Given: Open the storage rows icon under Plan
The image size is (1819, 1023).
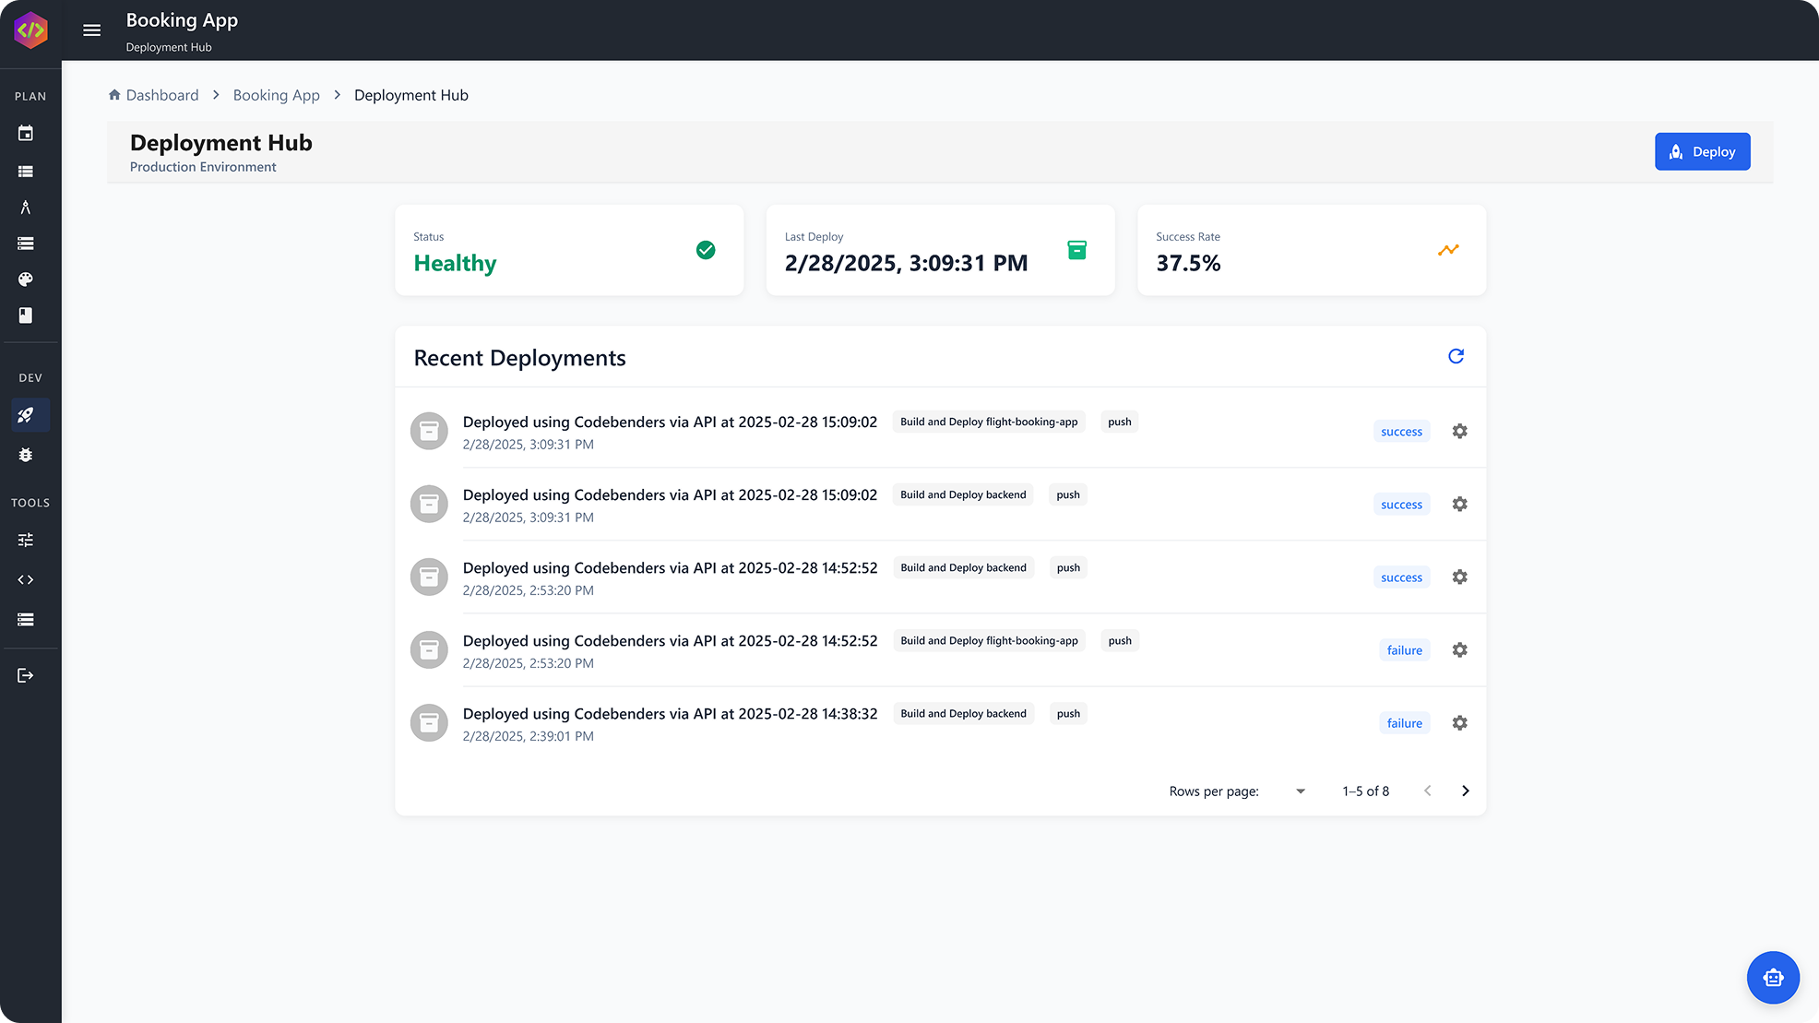Looking at the screenshot, I should tap(26, 244).
